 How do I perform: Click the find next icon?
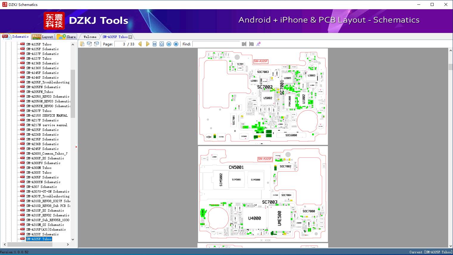point(251,44)
